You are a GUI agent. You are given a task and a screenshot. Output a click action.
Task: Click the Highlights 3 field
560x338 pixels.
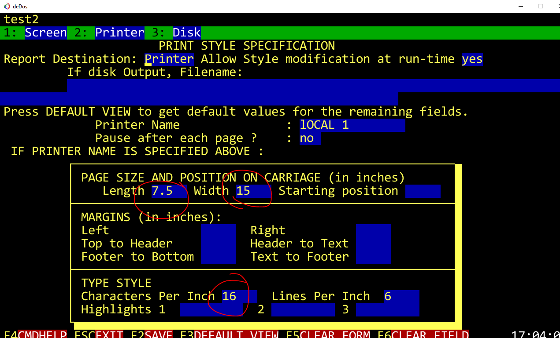coord(388,310)
